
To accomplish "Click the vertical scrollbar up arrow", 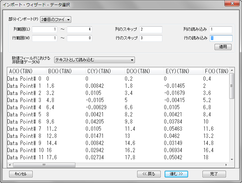I will [x=232, y=71].
